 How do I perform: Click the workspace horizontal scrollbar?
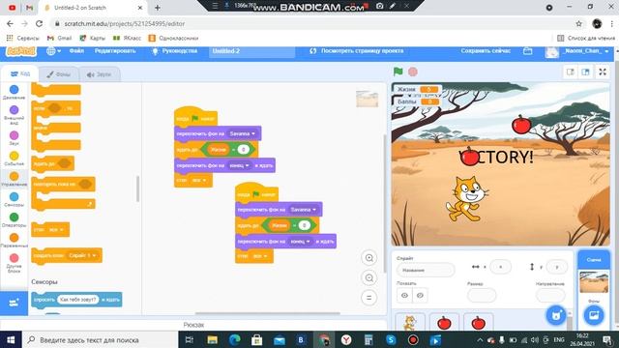pyautogui.click(x=268, y=313)
